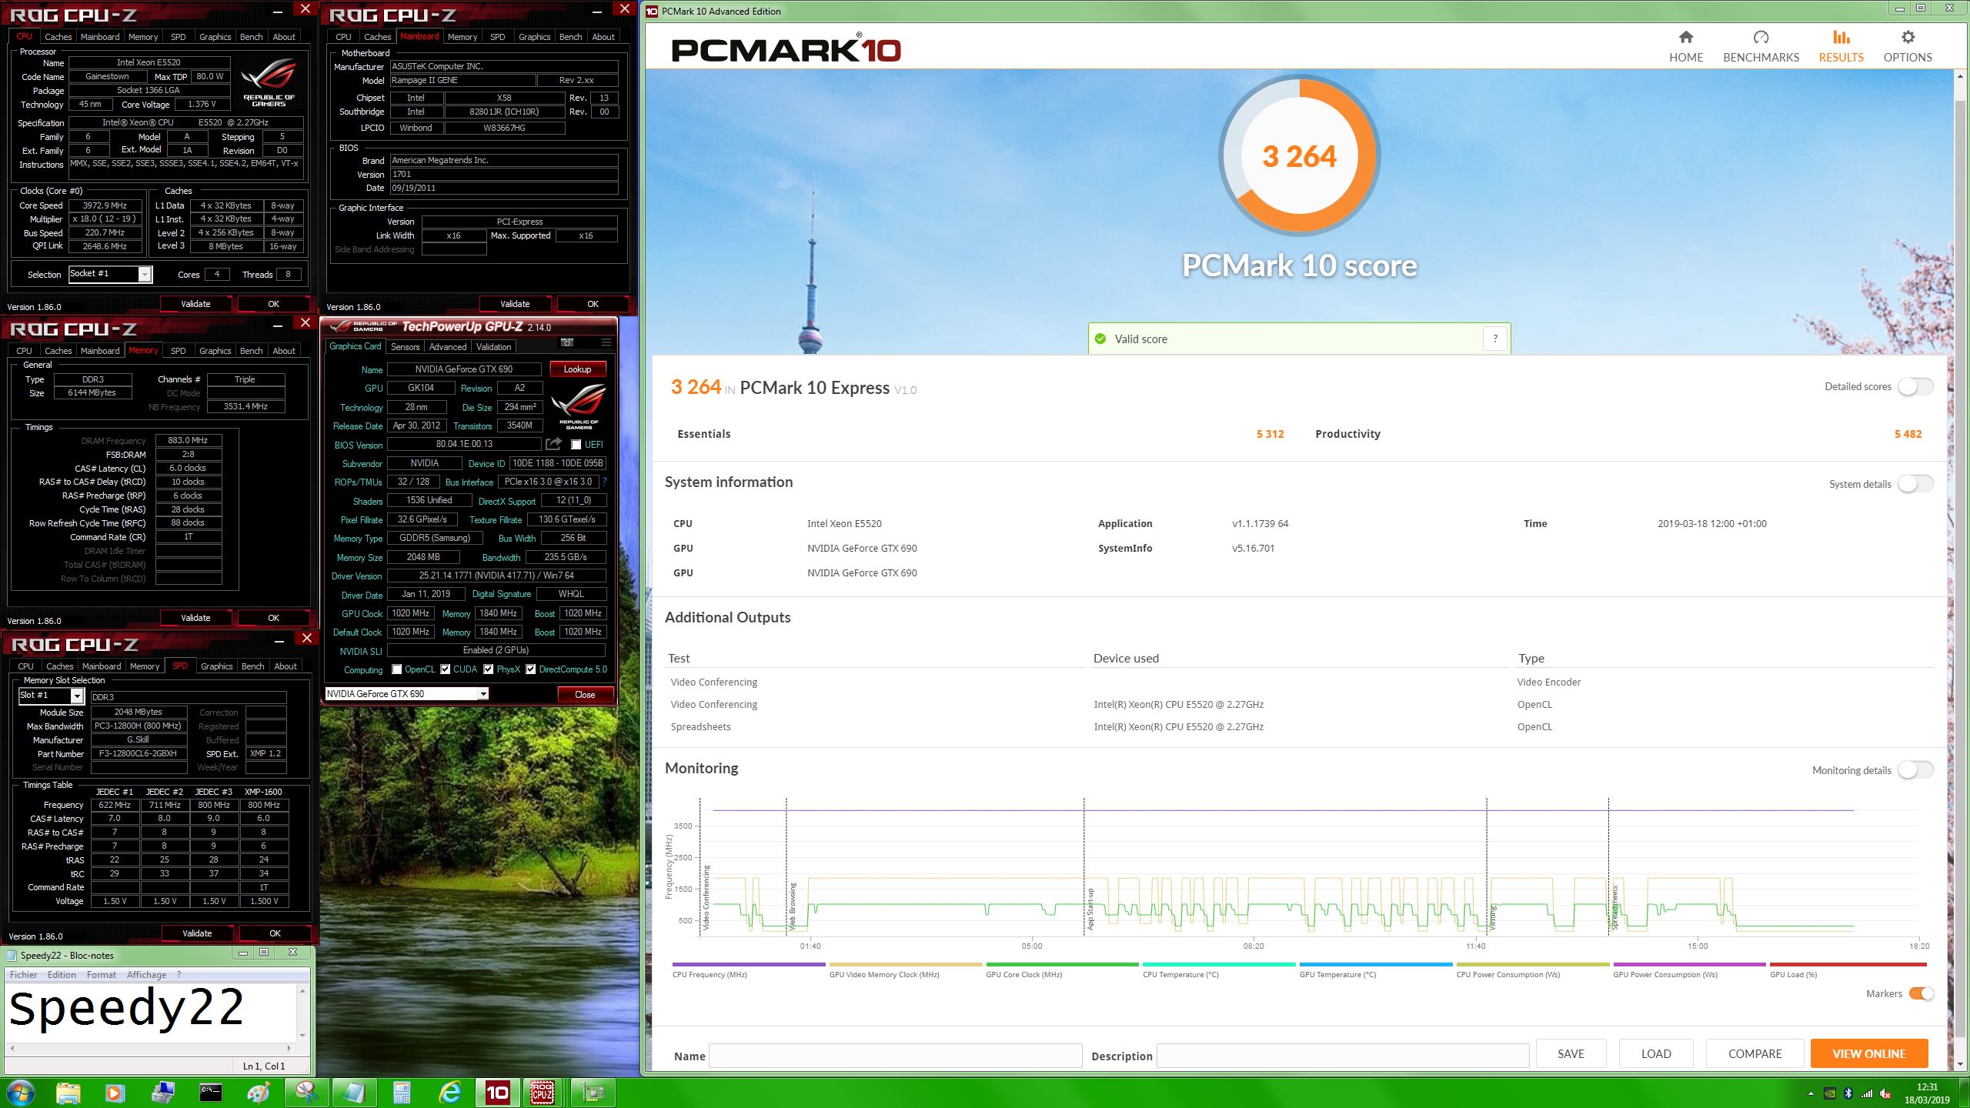Click Validate in SPD CPU-Z window
Screen dimensions: 1970x1108
[197, 933]
